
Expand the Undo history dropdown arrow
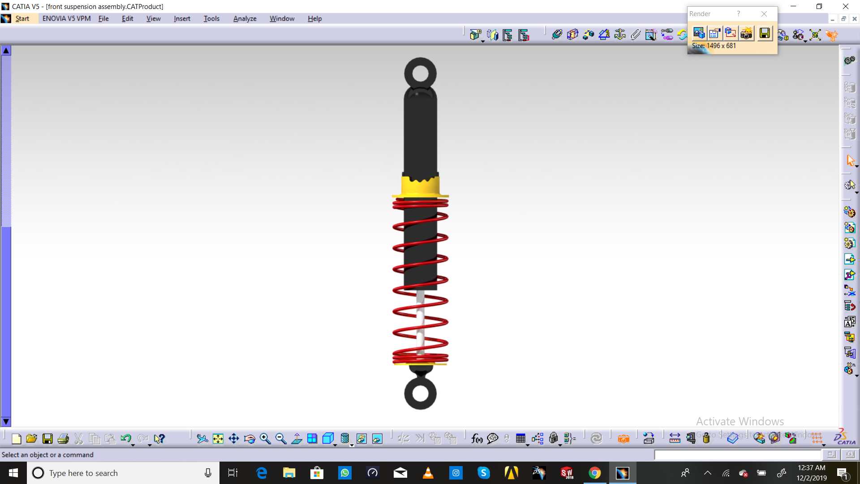click(133, 445)
